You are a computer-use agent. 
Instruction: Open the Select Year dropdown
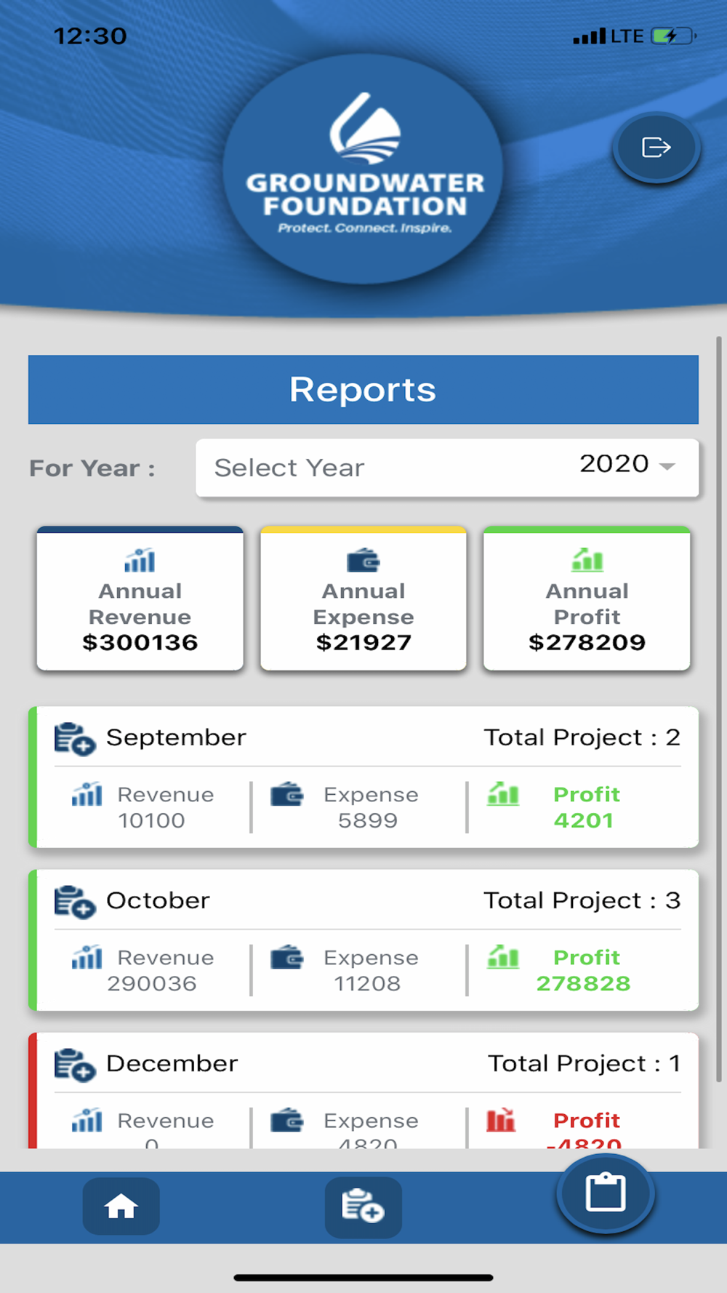pos(447,468)
